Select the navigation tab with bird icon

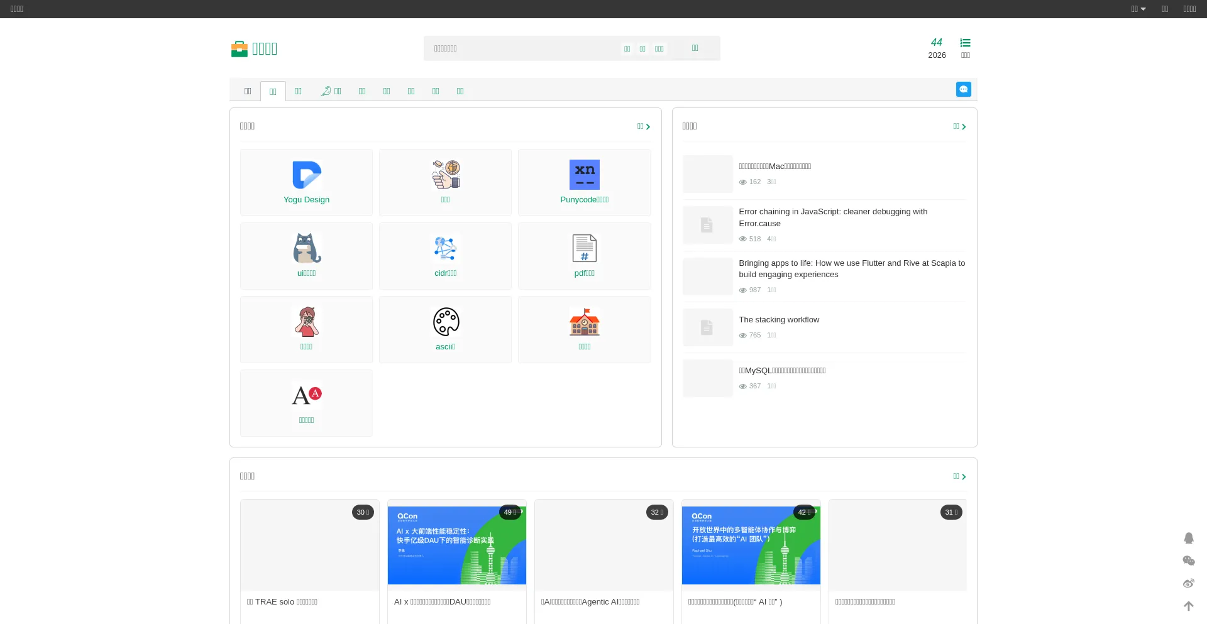pyautogui.click(x=331, y=91)
